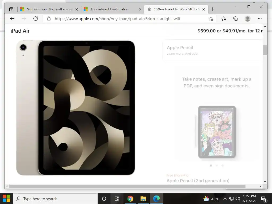The width and height of the screenshot is (272, 204).
Task: Select the third carousel dot
Action: pos(223,165)
